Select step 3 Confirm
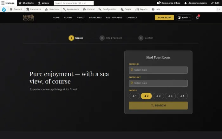 (x=146, y=38)
